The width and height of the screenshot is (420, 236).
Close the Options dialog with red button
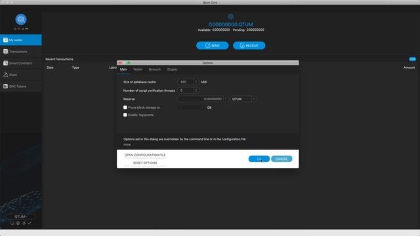coord(120,63)
